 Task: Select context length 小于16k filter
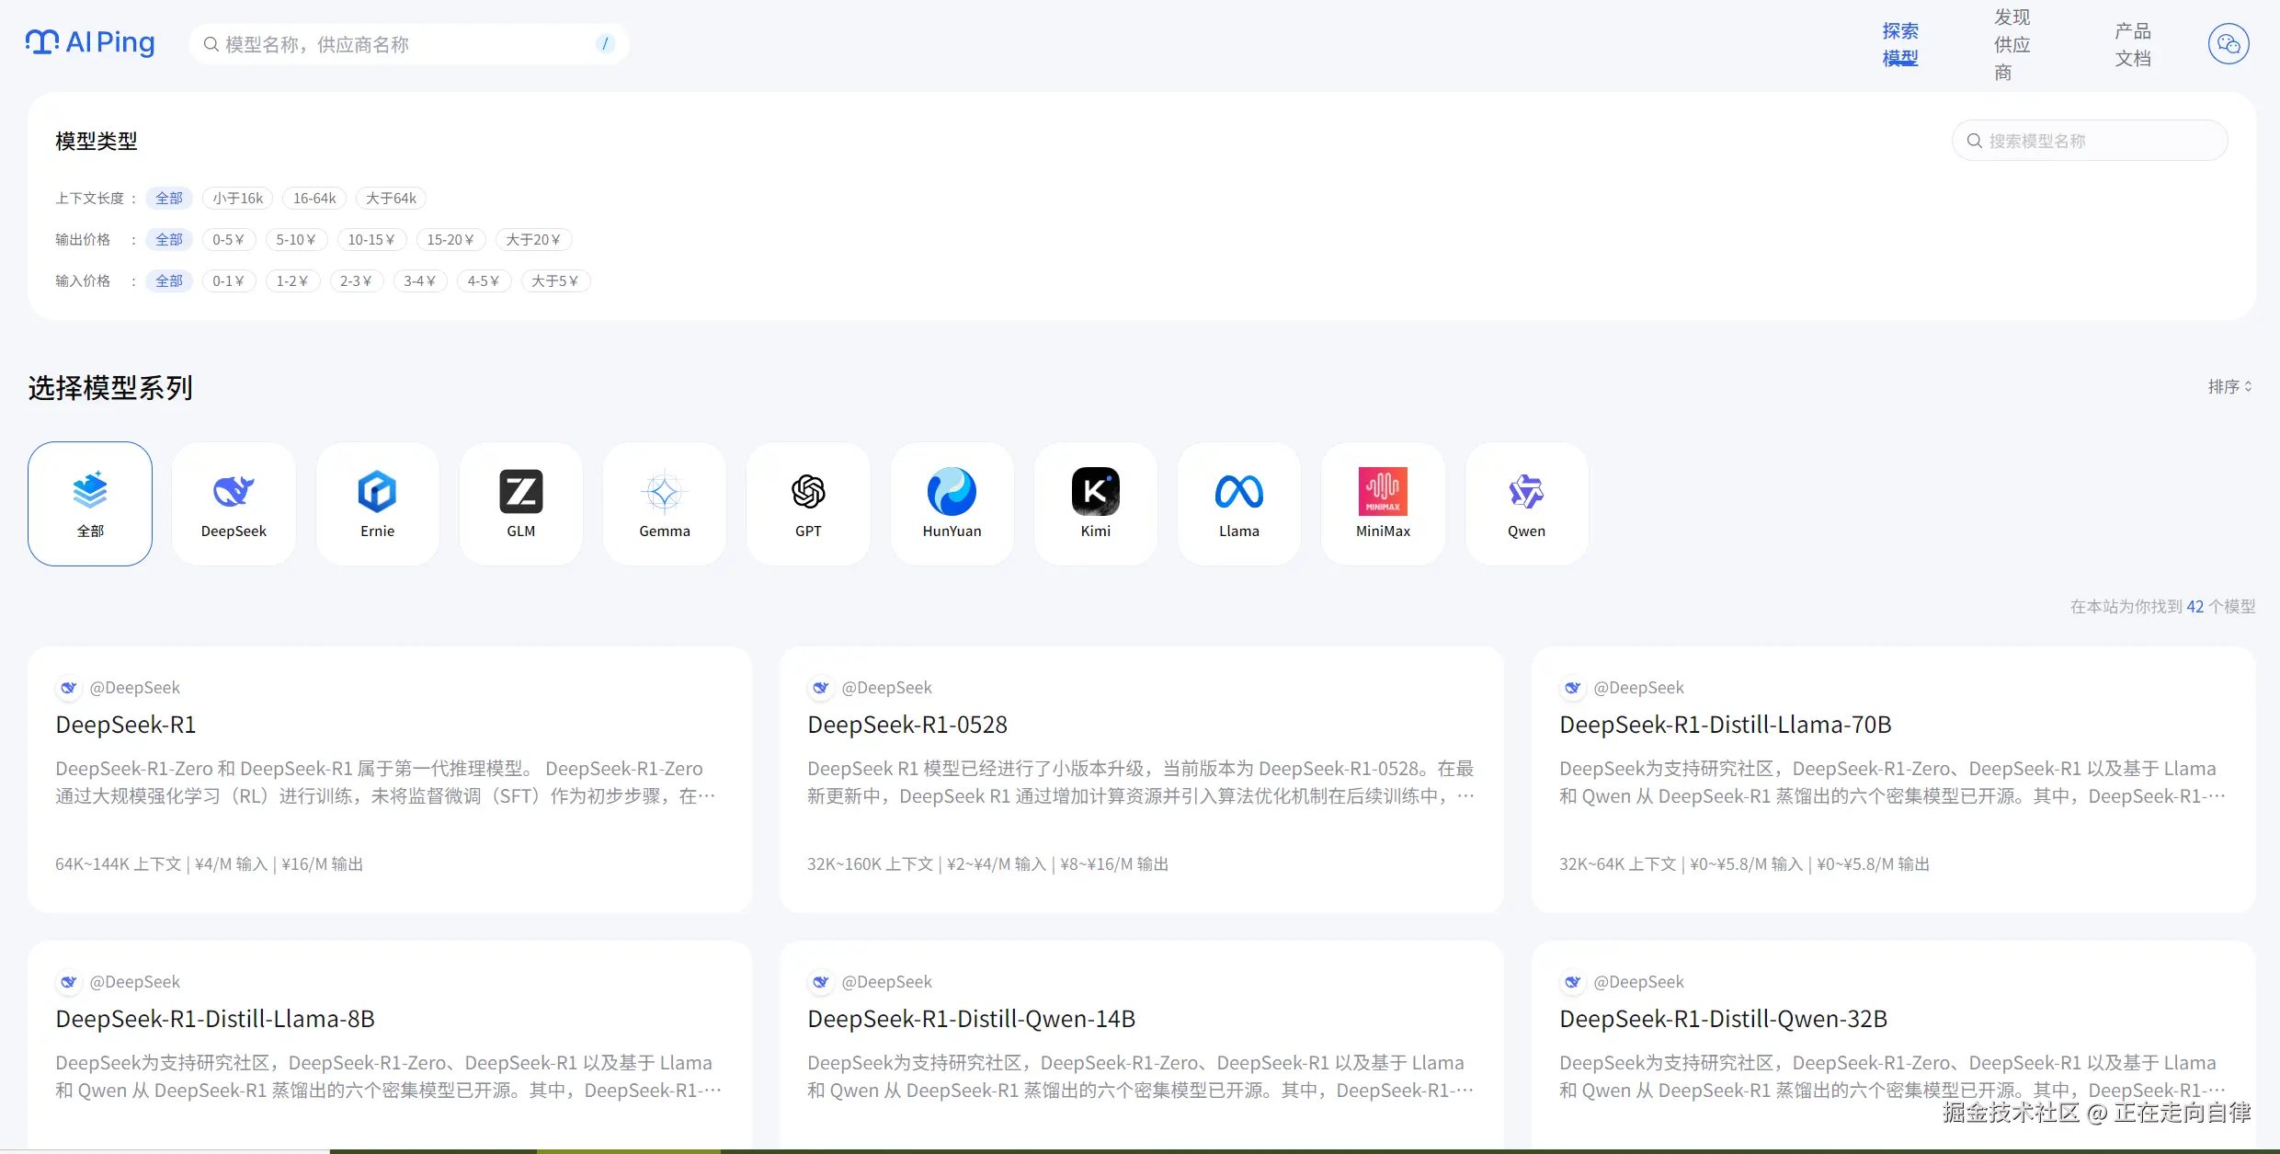pyautogui.click(x=237, y=199)
